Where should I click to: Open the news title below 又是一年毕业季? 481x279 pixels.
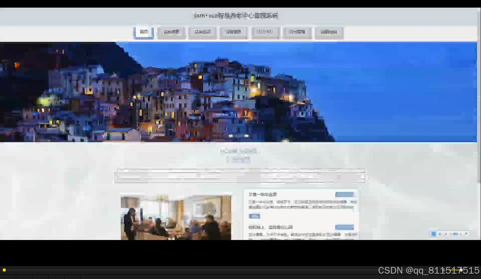pos(270,227)
